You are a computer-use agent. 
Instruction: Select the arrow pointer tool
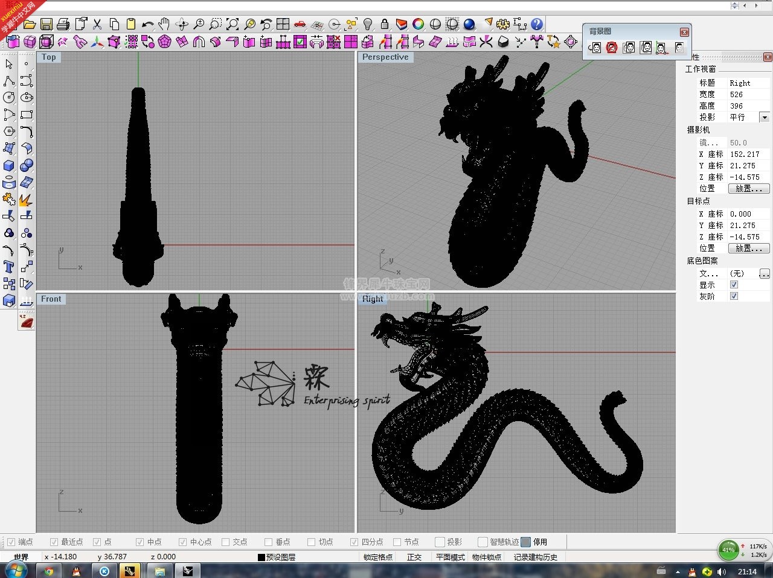pos(9,64)
